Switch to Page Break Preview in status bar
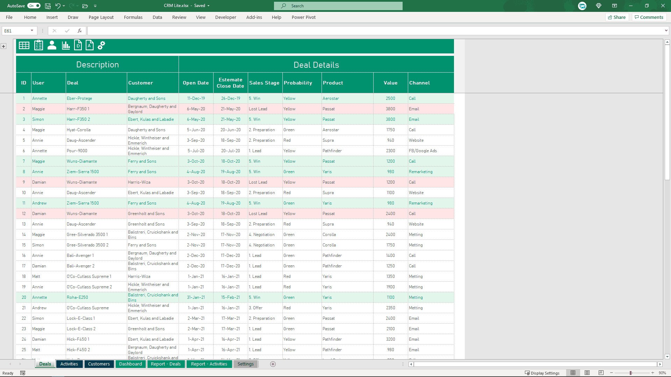The width and height of the screenshot is (671, 377). click(600, 373)
